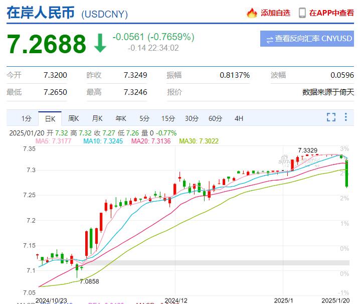
Task: Select the 15分 interval tab
Action: [168, 118]
